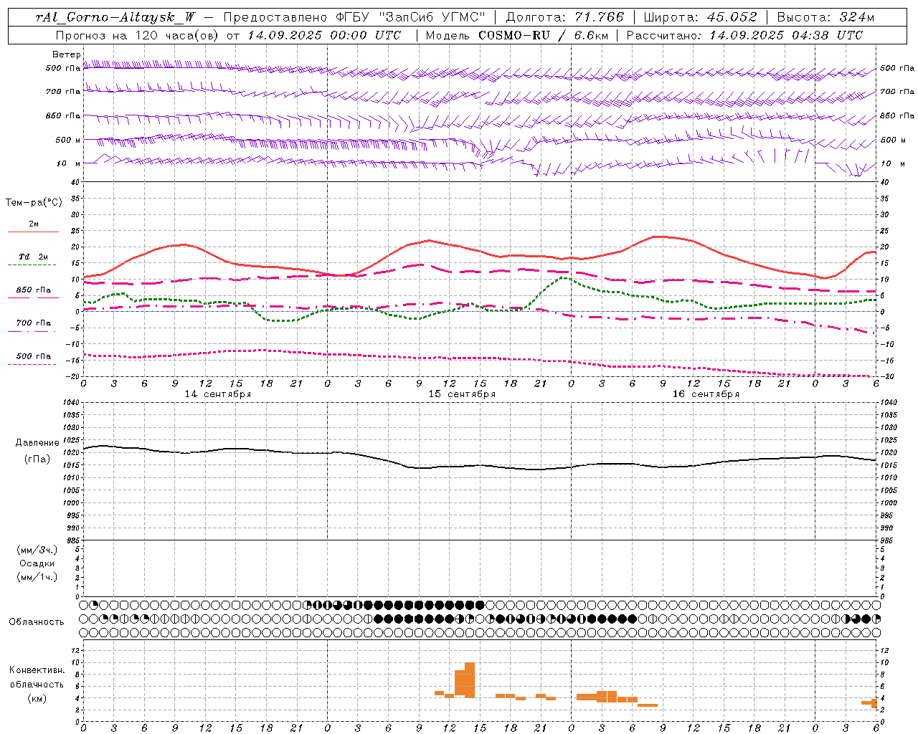Click the Рассчитано: 14.09.2025 04:38 UTC text
This screenshot has width=918, height=734.
[744, 35]
